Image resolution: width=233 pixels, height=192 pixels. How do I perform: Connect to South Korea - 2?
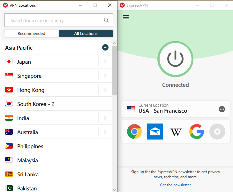58,104
